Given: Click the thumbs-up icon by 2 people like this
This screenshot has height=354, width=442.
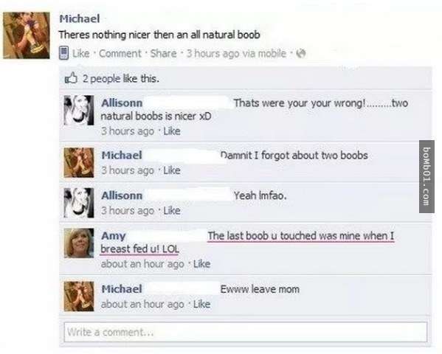Looking at the screenshot, I should (x=71, y=78).
